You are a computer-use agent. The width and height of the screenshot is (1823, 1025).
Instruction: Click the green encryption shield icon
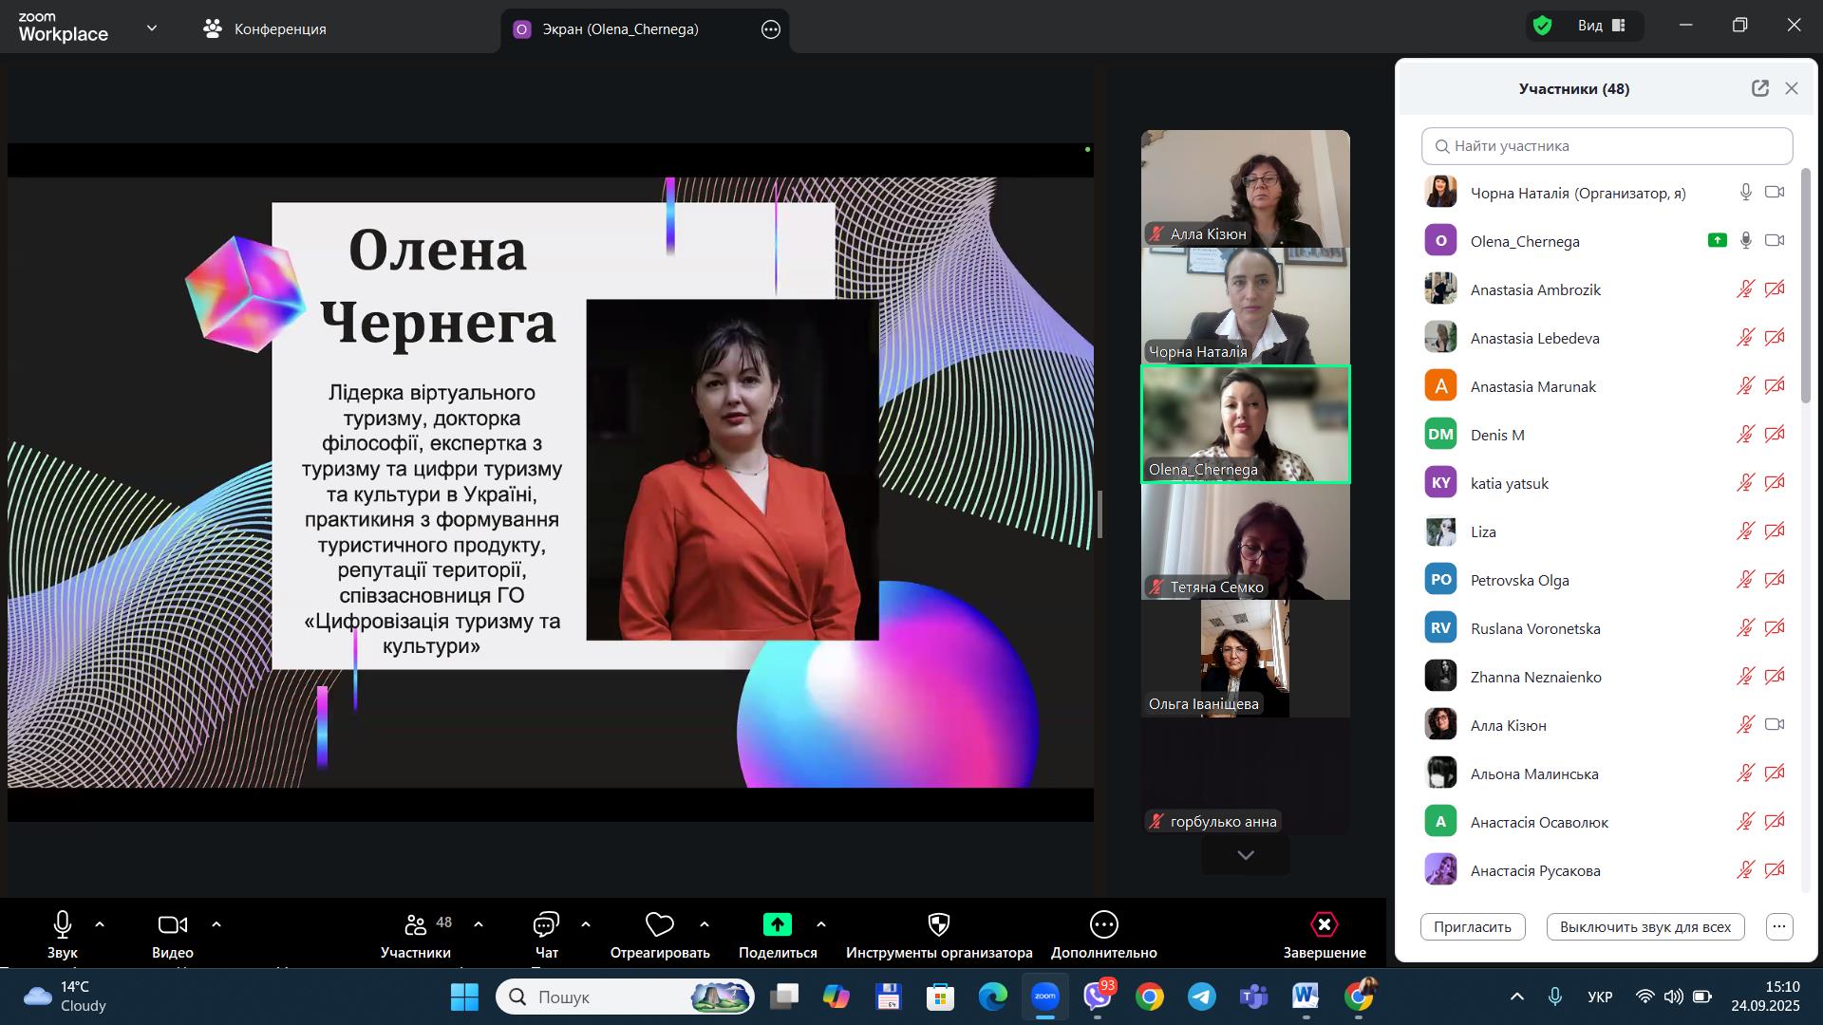1543,27
